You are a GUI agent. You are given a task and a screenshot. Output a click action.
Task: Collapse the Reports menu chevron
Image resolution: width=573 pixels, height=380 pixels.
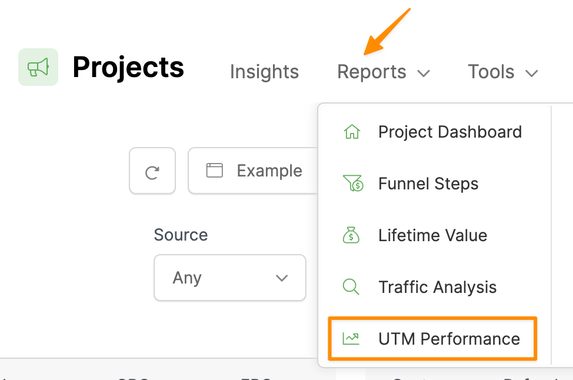(x=424, y=73)
